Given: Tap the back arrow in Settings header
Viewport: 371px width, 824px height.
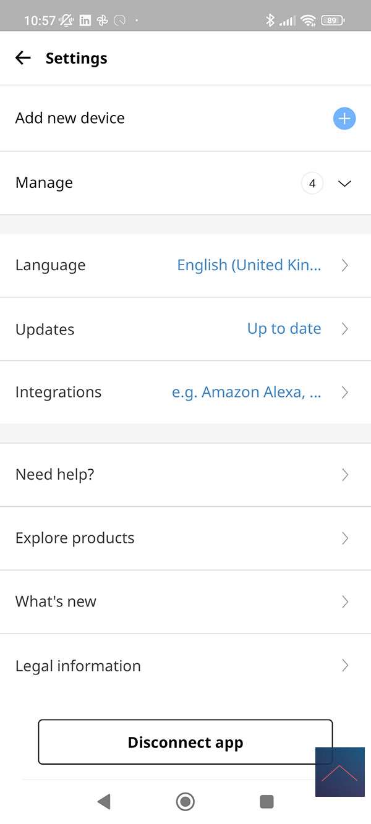Looking at the screenshot, I should tap(23, 58).
